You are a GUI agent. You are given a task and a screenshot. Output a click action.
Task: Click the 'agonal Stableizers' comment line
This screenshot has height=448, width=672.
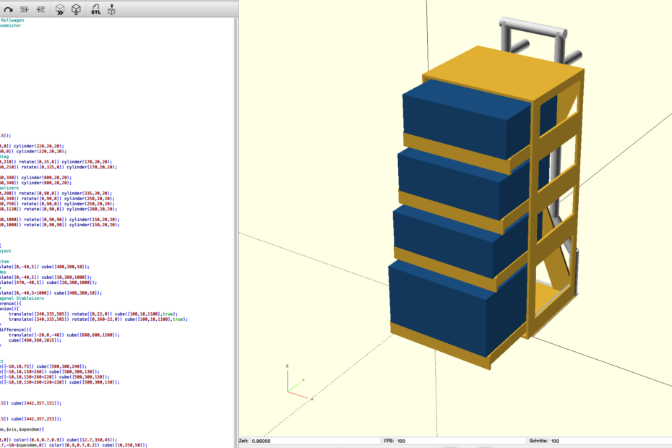[x=22, y=298]
